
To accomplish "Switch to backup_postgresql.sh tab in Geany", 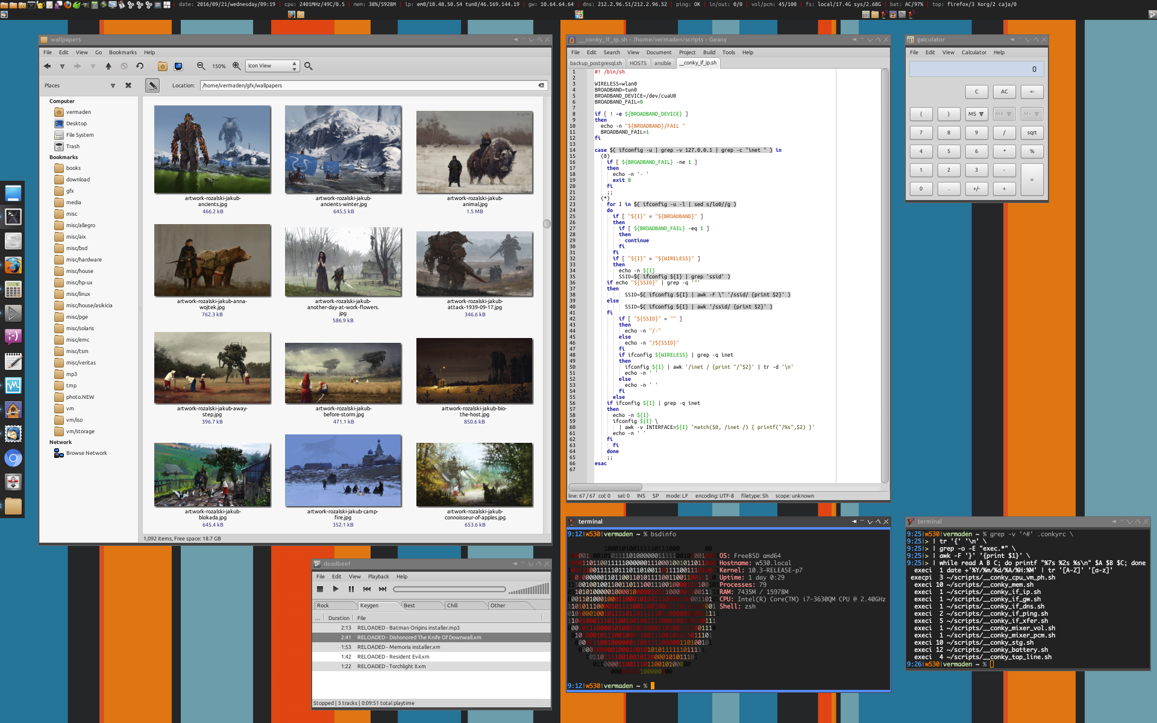I will [x=596, y=63].
